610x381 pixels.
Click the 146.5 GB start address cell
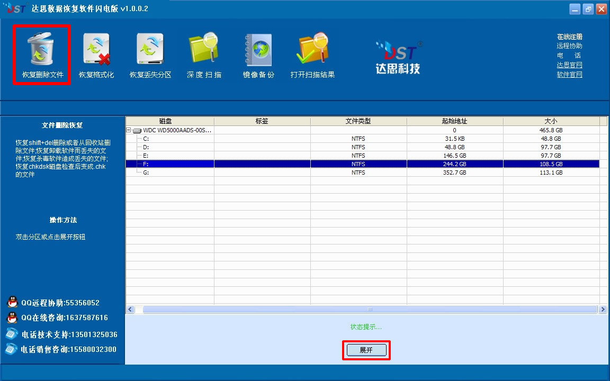pos(455,156)
